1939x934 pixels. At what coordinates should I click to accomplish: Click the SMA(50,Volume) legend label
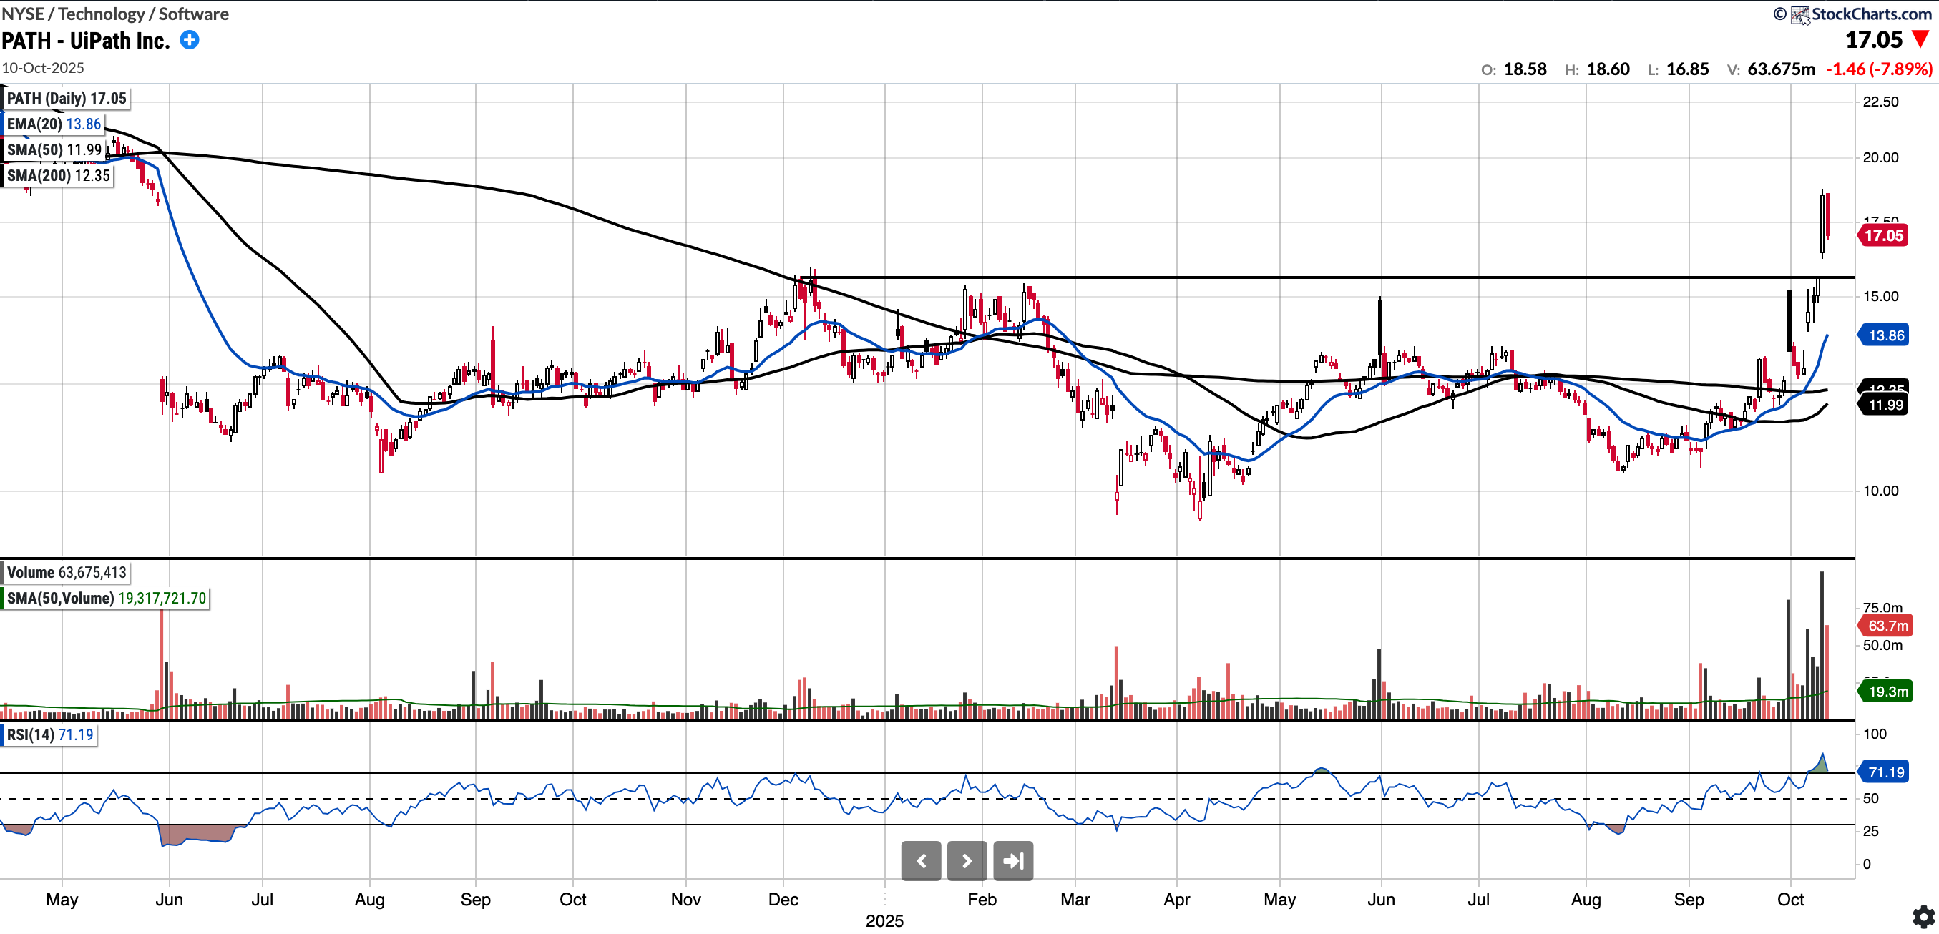[105, 599]
